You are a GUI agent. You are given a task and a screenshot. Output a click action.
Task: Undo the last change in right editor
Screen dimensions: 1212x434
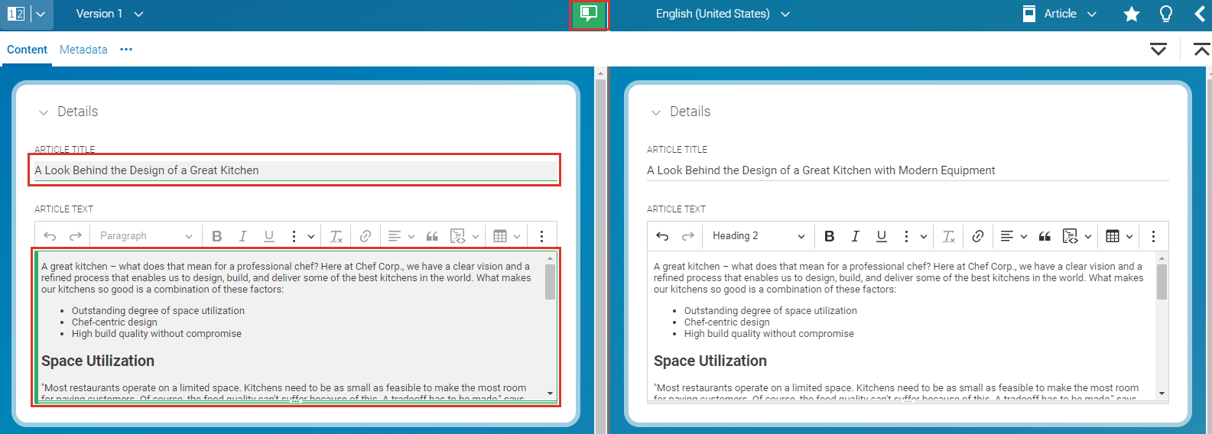coord(662,236)
